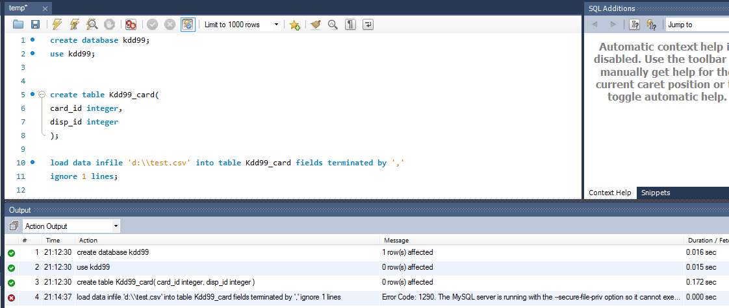Execute statement under cursor icon
The width and height of the screenshot is (729, 308).
click(x=74, y=25)
